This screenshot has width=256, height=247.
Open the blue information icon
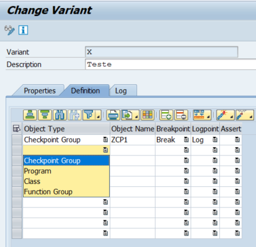[x=23, y=30]
